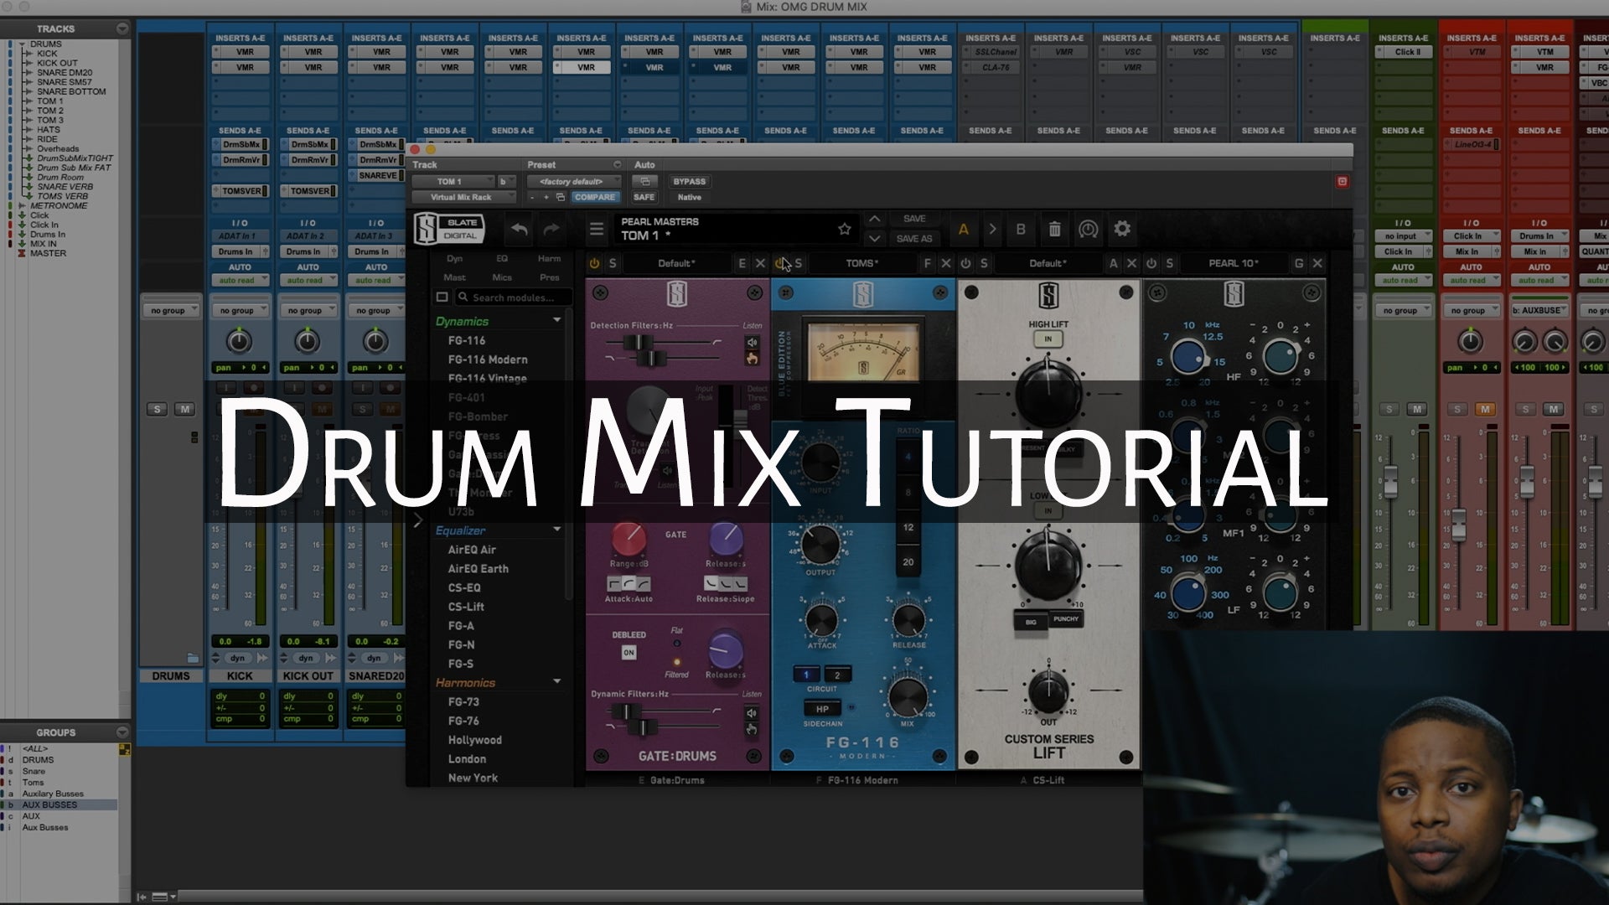Click Dynamic Filters listen speaker icon
The height and width of the screenshot is (905, 1609).
tap(752, 713)
